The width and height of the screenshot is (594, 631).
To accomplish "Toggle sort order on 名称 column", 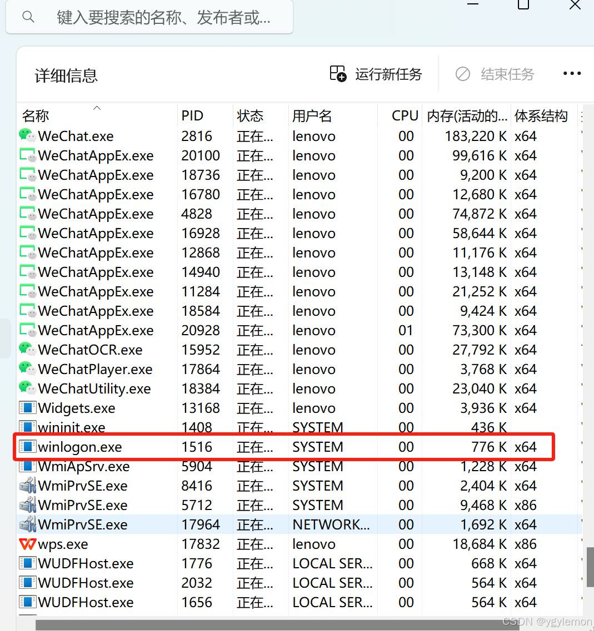I will point(35,115).
